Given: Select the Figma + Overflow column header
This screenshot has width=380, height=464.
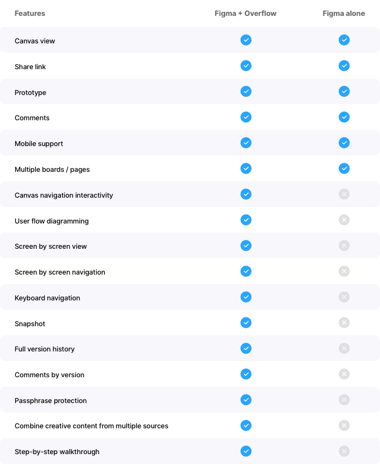Looking at the screenshot, I should pos(245,13).
